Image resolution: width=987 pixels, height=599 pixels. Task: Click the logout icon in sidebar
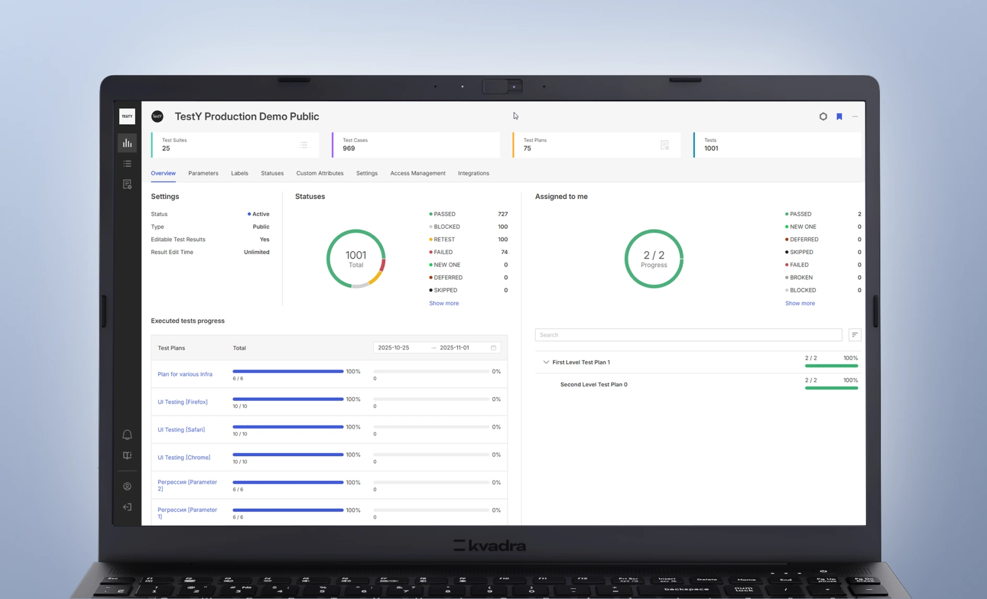click(x=127, y=507)
